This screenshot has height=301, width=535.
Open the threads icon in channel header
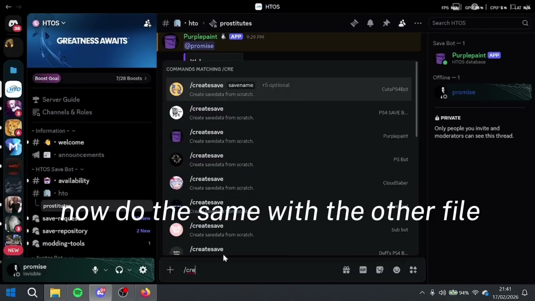(x=354, y=23)
